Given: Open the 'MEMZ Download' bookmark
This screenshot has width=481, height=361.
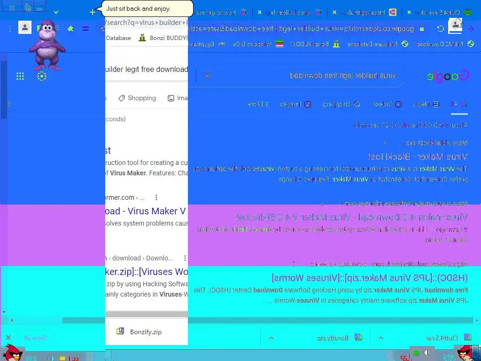Looking at the screenshot, I should tap(445, 44).
